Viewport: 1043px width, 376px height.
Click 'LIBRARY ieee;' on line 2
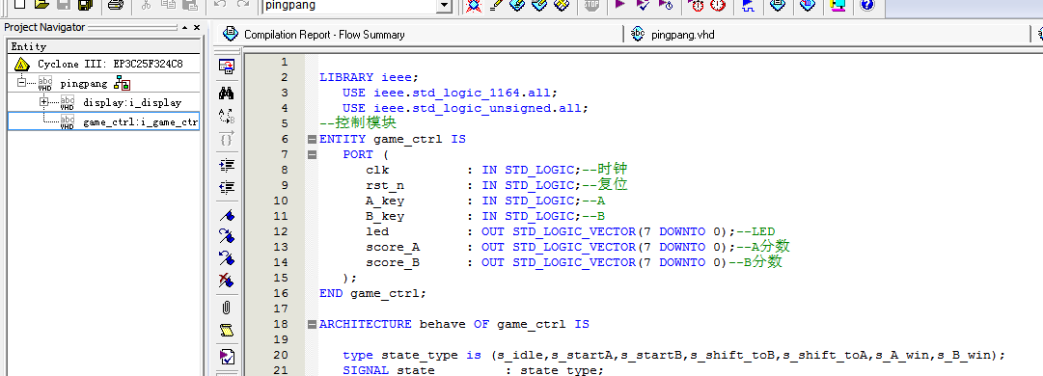(370, 77)
